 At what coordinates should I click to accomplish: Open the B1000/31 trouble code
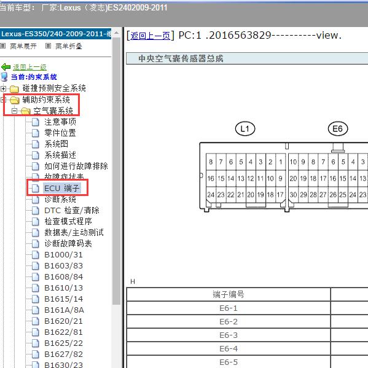pyautogui.click(x=63, y=254)
